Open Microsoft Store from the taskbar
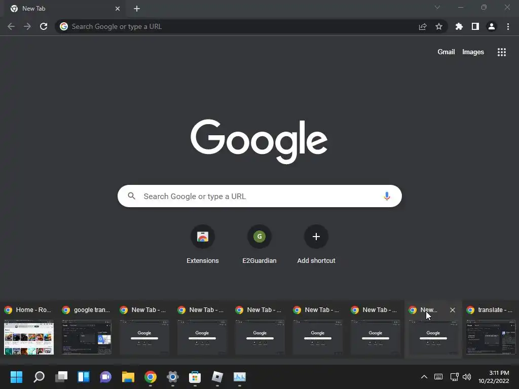Screen dimensions: 519x389 [195, 377]
